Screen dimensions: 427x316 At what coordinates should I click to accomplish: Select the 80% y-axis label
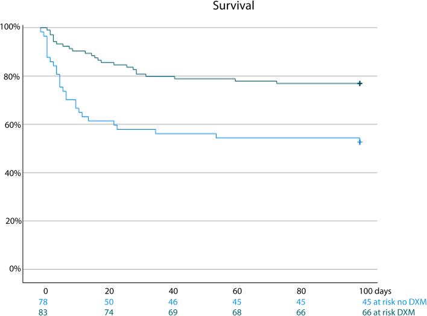[11, 77]
